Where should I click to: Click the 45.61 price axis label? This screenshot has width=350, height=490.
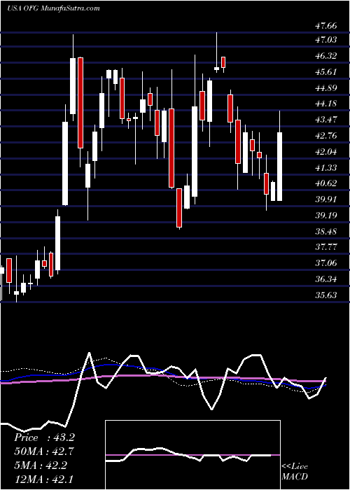[326, 72]
